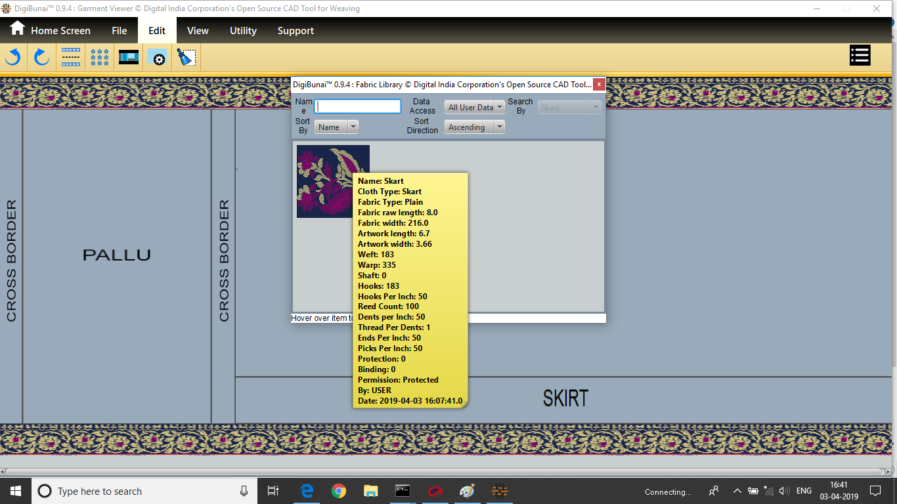Expand the Ascending sort direction dropdown

474,127
